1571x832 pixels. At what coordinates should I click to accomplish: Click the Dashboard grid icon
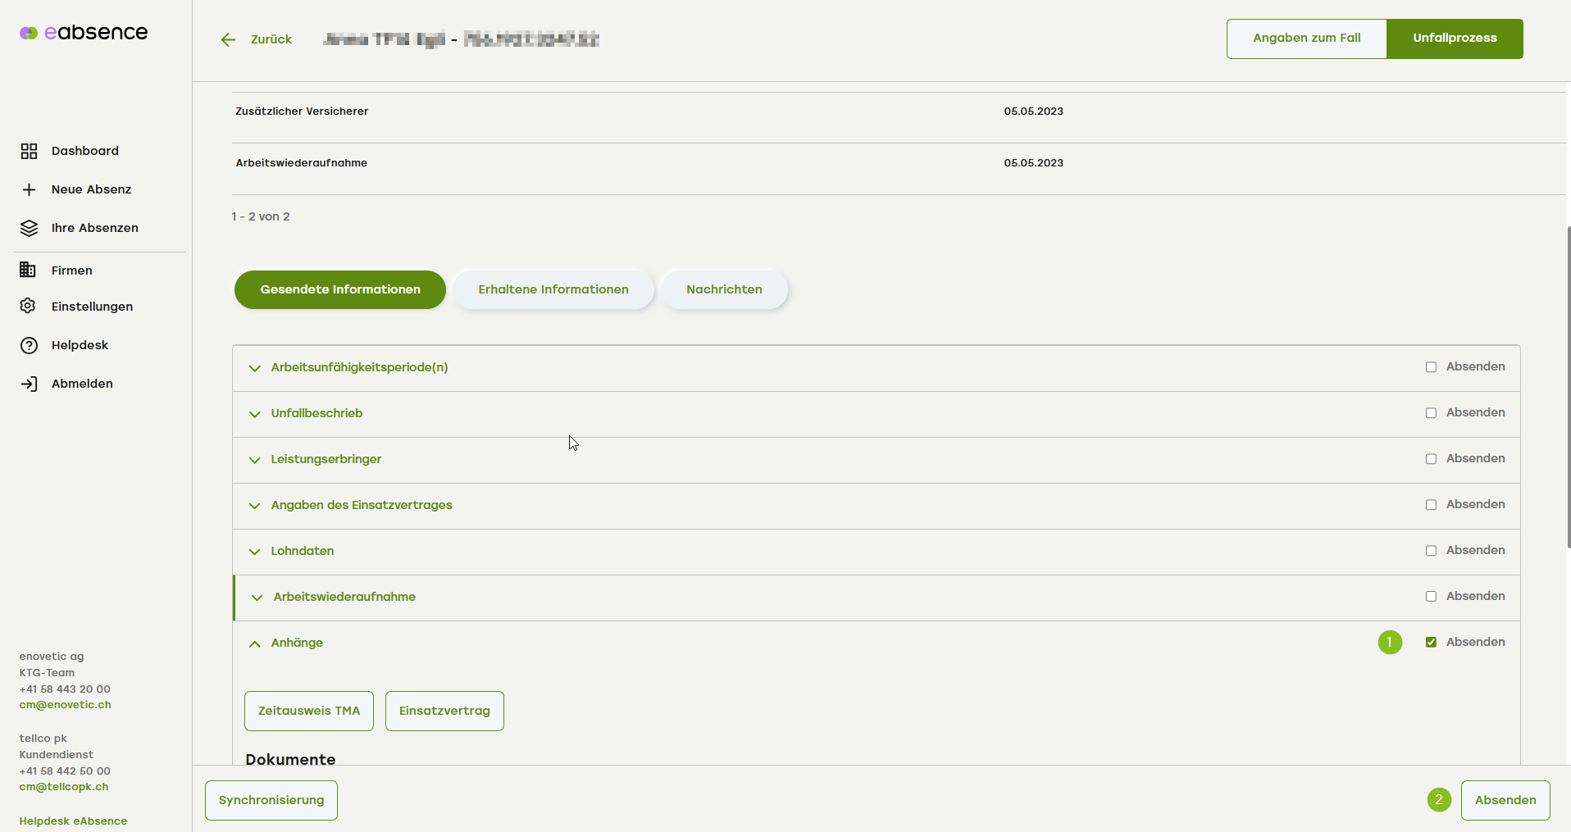click(29, 151)
